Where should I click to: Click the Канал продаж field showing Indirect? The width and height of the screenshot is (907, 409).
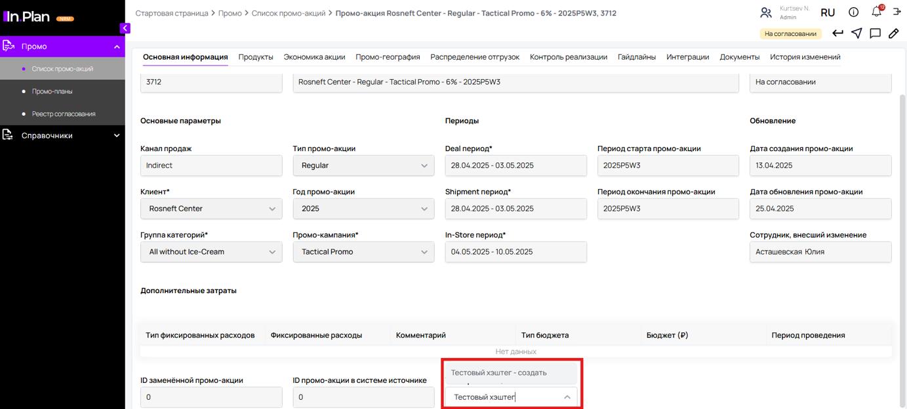point(211,166)
